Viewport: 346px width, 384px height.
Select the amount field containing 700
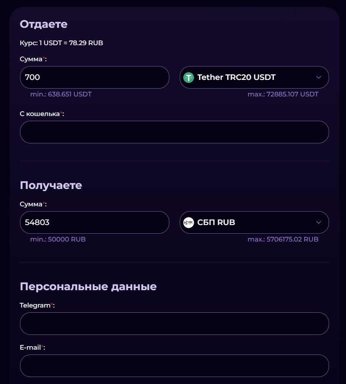[x=95, y=77]
